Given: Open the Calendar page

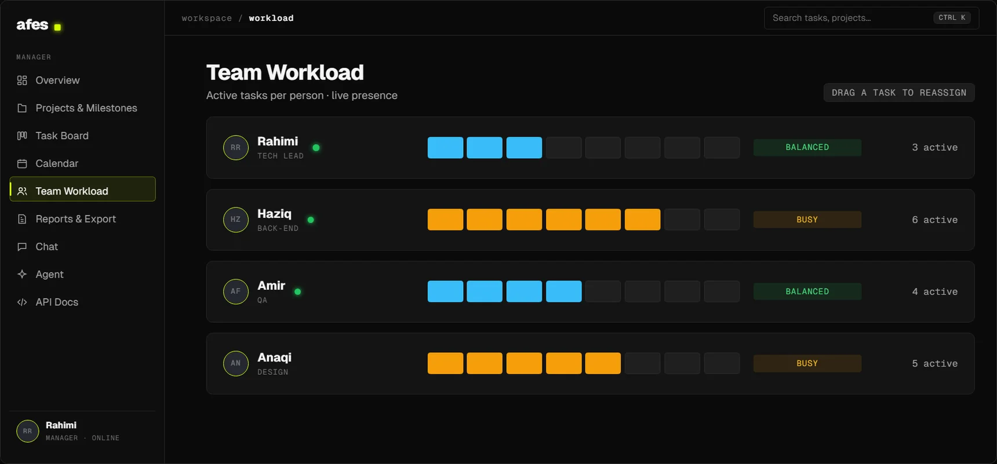Looking at the screenshot, I should tap(82, 163).
